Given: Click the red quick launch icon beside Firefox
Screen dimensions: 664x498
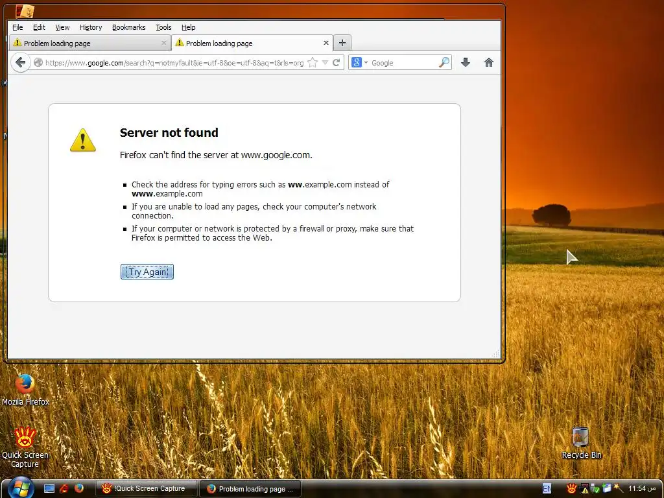Looking at the screenshot, I should 64,489.
